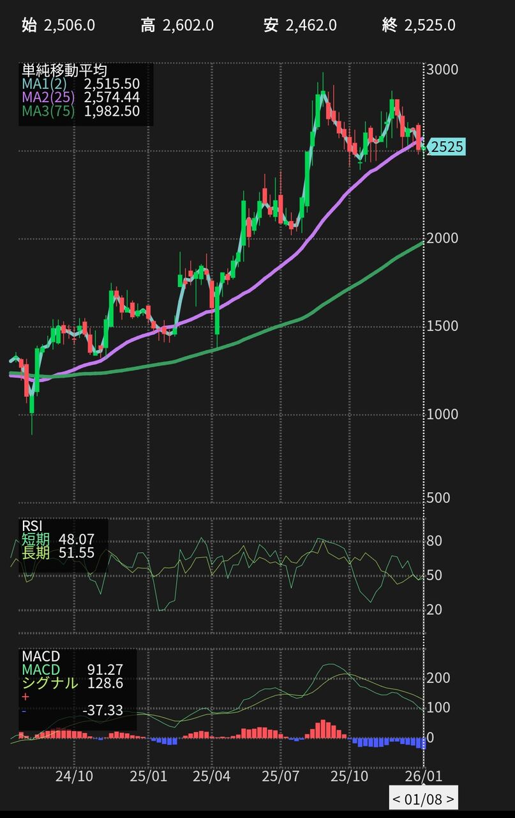Click the 2525 current price tag
Image resolution: width=515 pixels, height=818 pixels.
point(447,147)
